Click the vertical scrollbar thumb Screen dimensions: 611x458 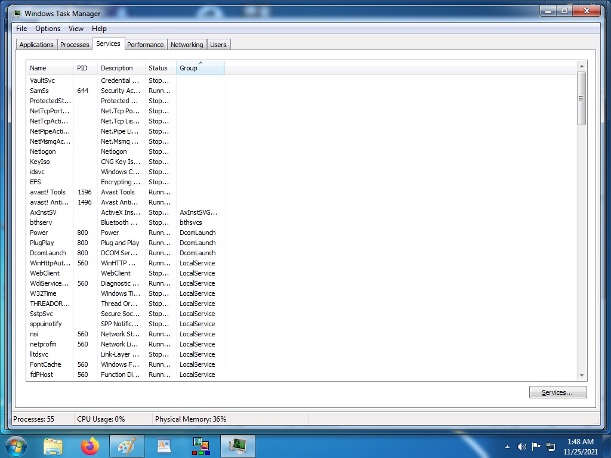point(581,98)
